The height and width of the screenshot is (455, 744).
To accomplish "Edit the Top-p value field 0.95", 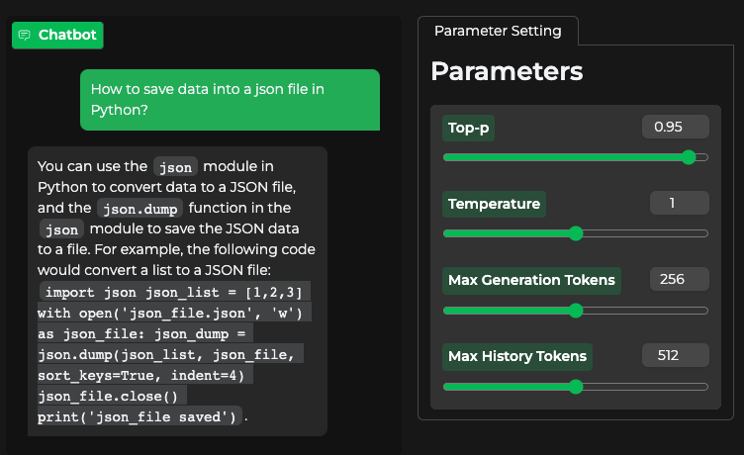I will 675,127.
